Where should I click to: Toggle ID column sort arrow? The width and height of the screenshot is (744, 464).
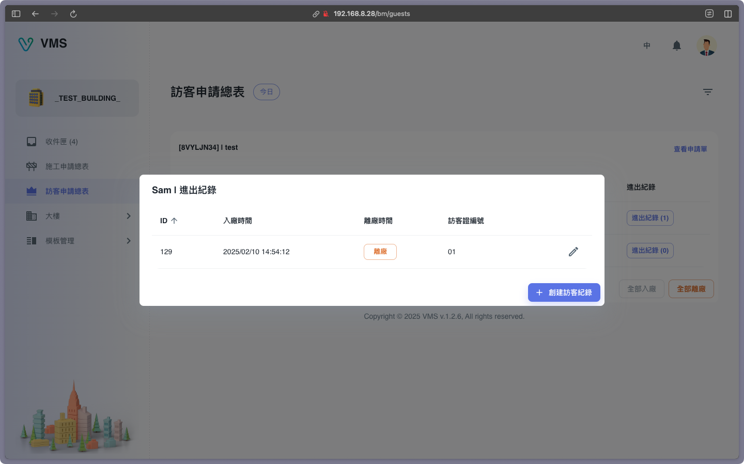[x=174, y=221]
